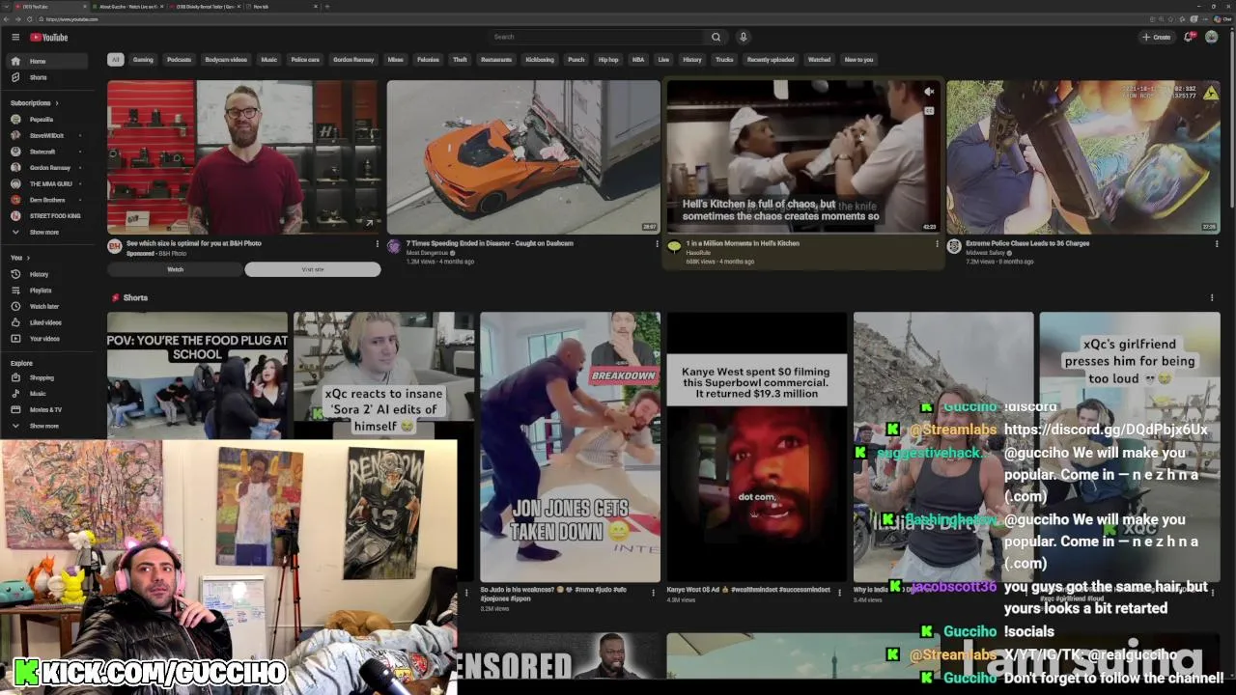Viewport: 1236px width, 695px height.
Task: Open Your videos in sidebar
Action: pos(46,339)
